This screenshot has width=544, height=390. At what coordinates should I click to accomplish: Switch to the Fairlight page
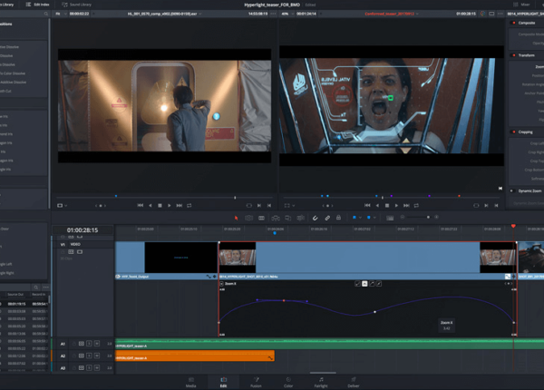321,382
